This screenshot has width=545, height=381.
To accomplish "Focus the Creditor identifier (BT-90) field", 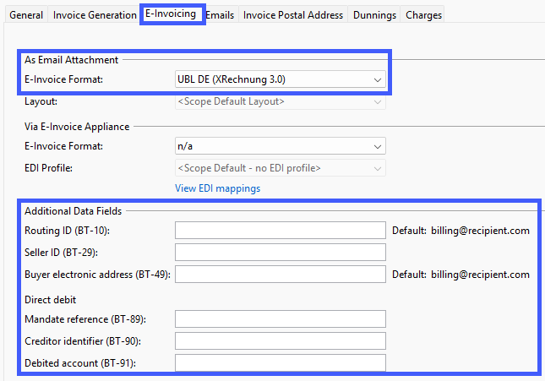I will (x=280, y=340).
